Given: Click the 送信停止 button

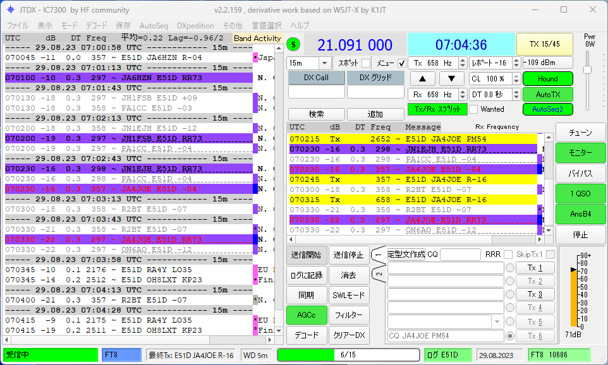Looking at the screenshot, I should (348, 255).
